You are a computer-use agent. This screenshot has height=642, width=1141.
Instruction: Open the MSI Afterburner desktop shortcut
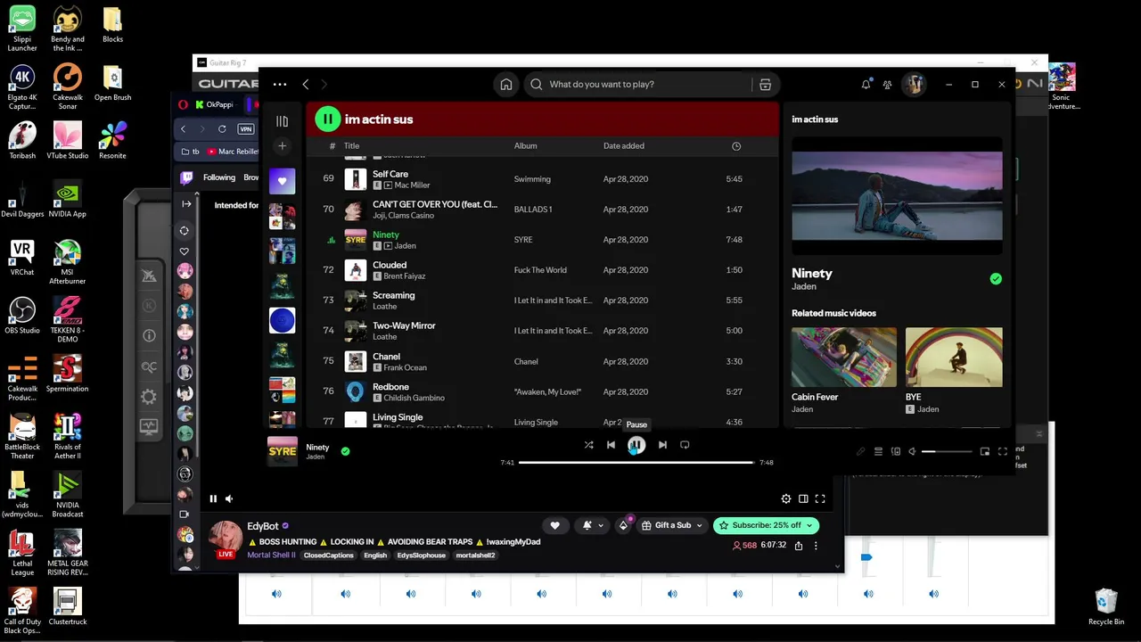click(68, 263)
